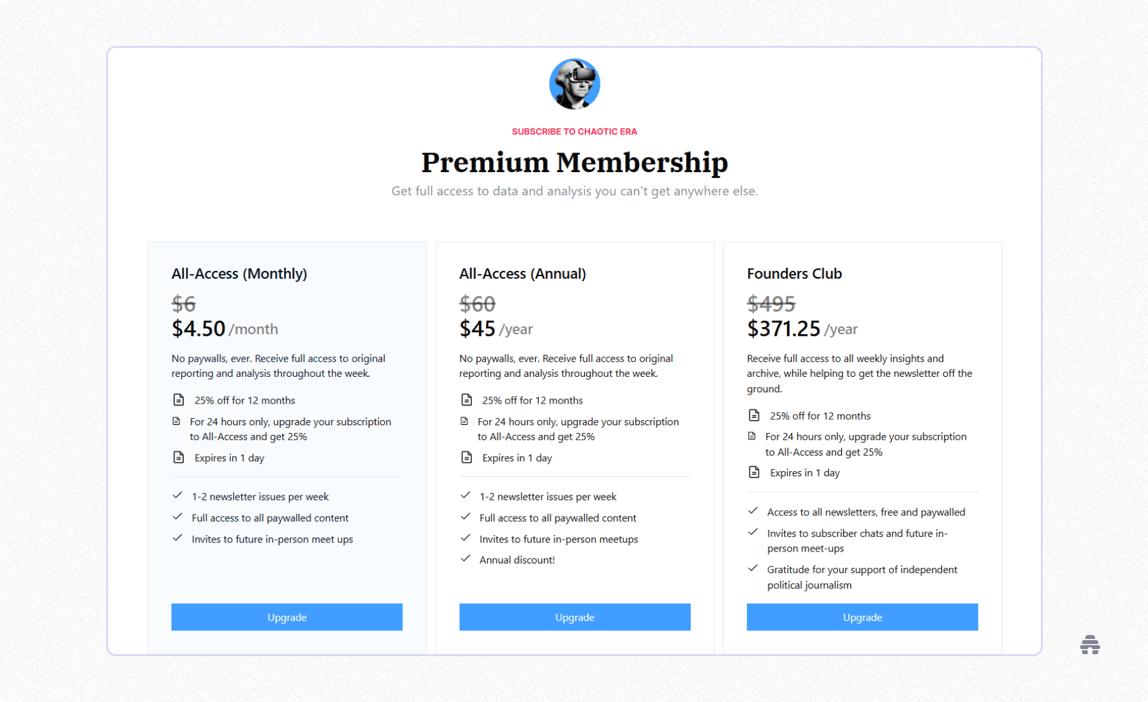Open the "SUBSCRIBE TO CHAOTIC ERA" link
Image resolution: width=1148 pixels, height=702 pixels.
pos(574,131)
